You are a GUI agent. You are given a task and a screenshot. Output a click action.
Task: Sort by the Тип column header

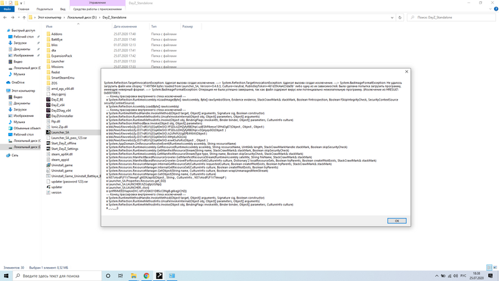point(153,26)
